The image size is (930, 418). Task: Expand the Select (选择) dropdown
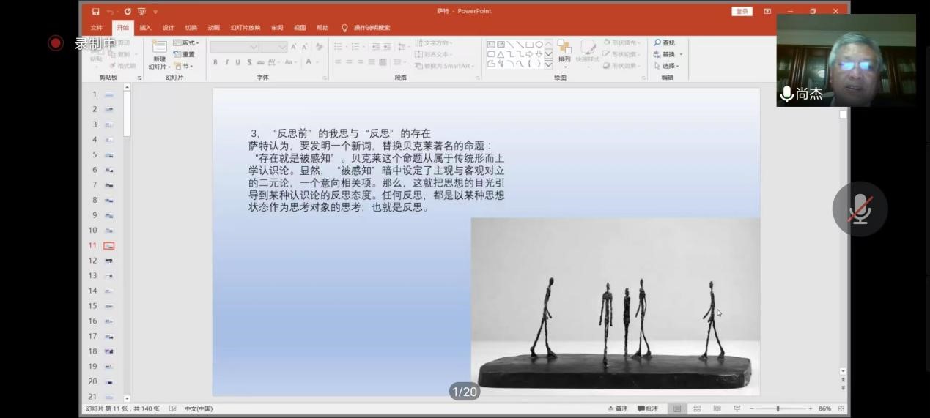tap(667, 66)
